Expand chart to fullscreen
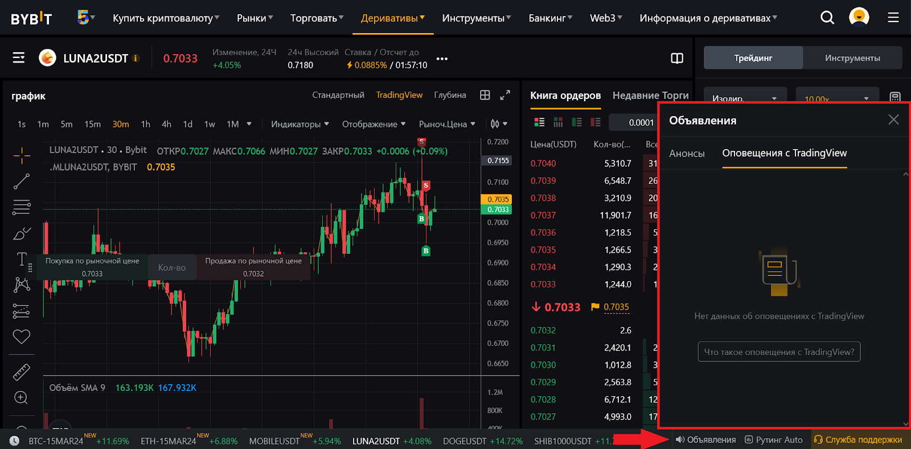Viewport: 911px width, 449px height. (x=505, y=95)
